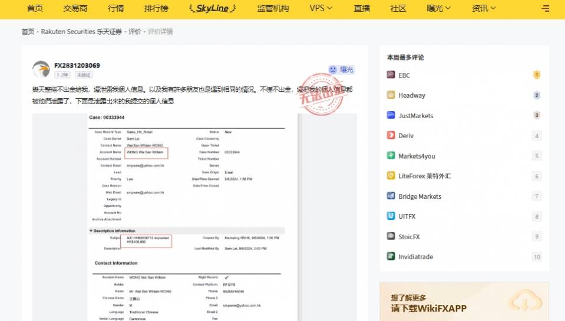Click the rank 2 medal badge

(537, 95)
